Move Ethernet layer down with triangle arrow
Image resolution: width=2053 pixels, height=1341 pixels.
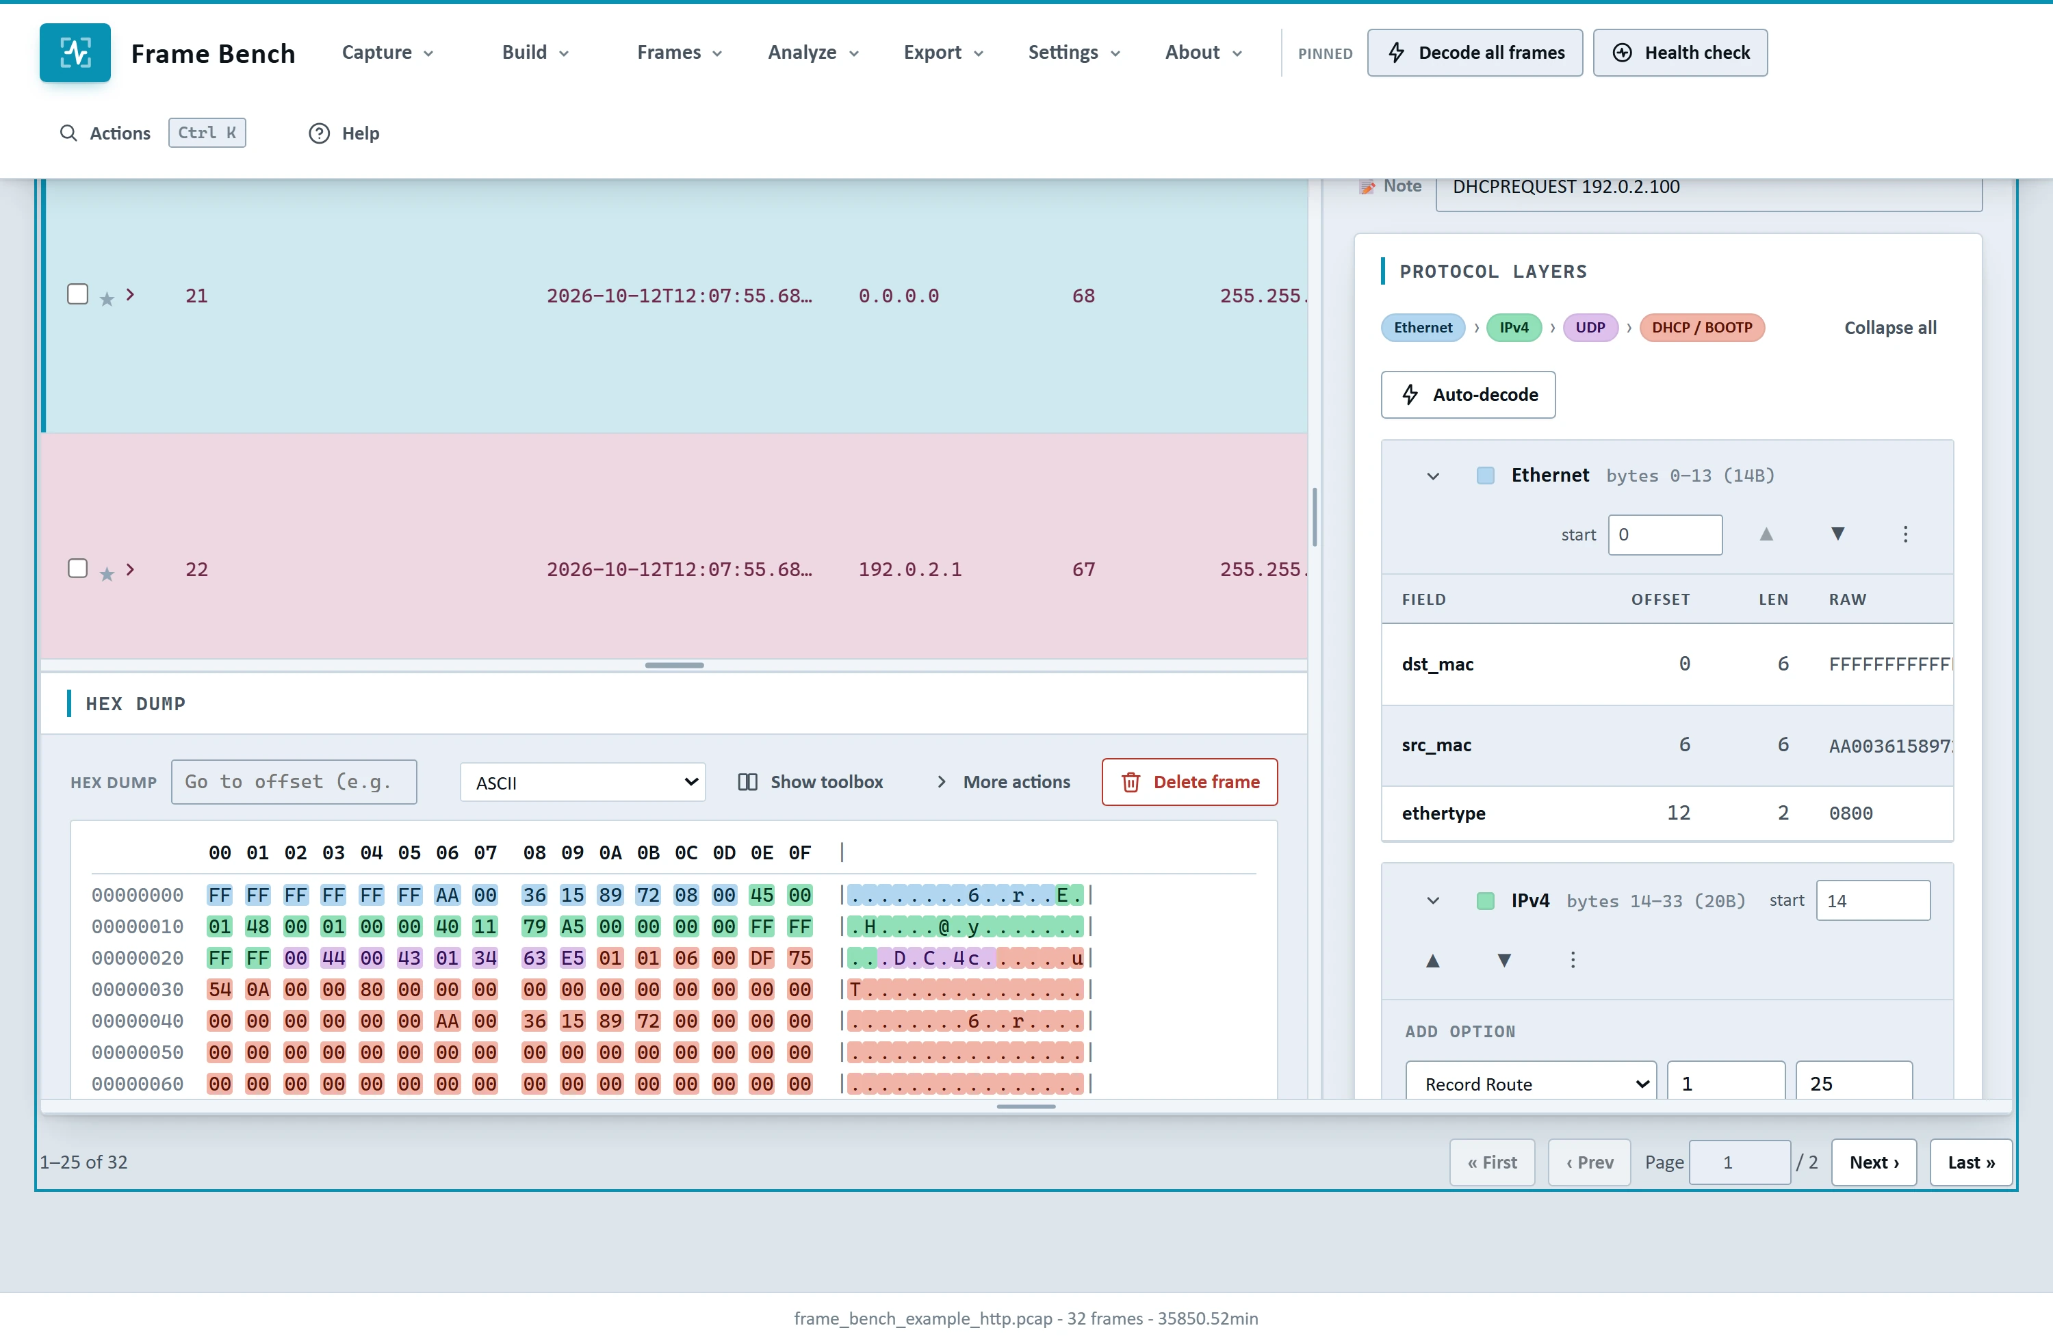click(1837, 534)
